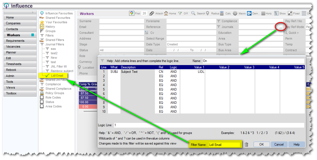317x160 pixels.
Task: Open the Radius location tool
Action: [x=207, y=13]
